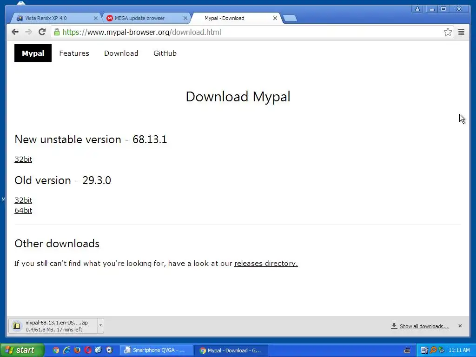Click the green padlock security icon
The height and width of the screenshot is (357, 476).
tap(57, 32)
